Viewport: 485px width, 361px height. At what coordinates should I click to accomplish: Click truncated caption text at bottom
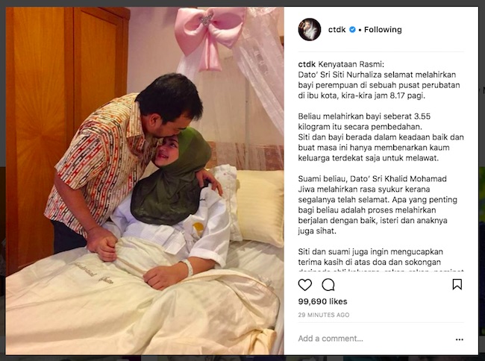coord(381,271)
